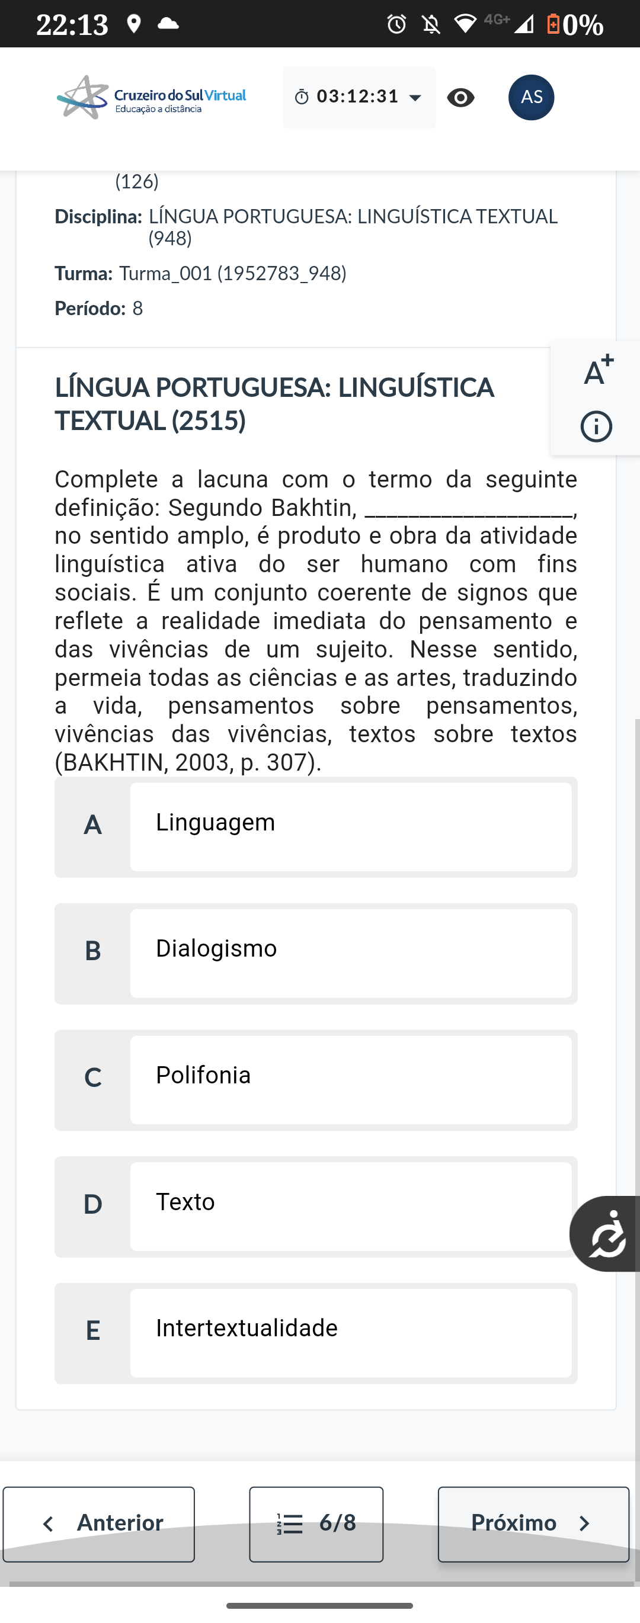
Task: Open the 6/8 question list navigator
Action: click(x=316, y=1523)
